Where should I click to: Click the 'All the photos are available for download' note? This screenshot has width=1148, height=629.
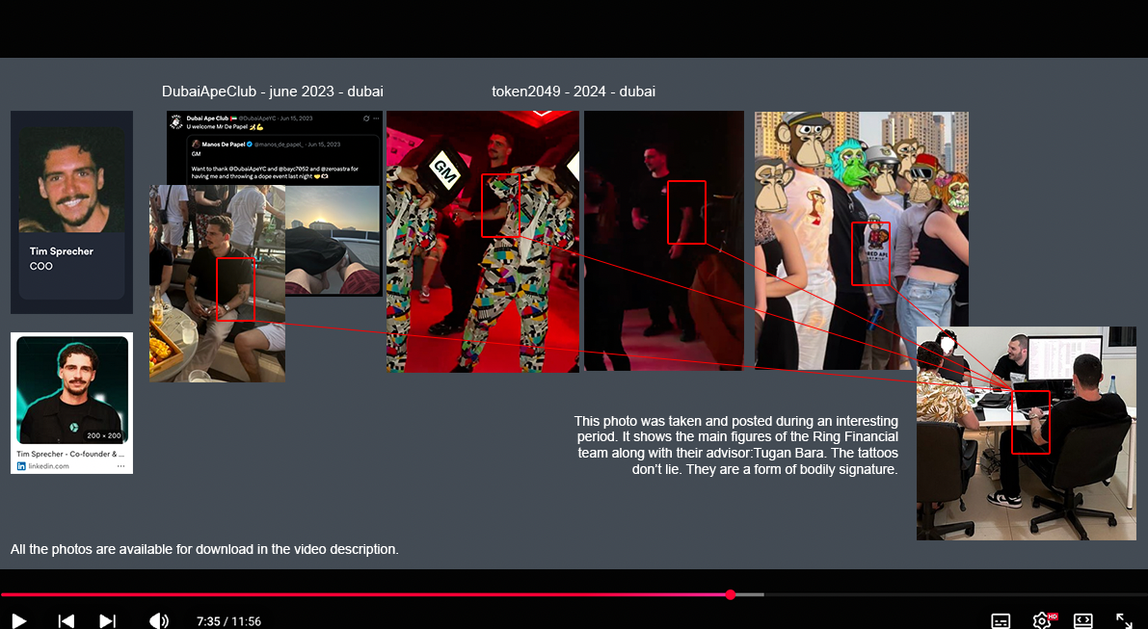coord(204,549)
